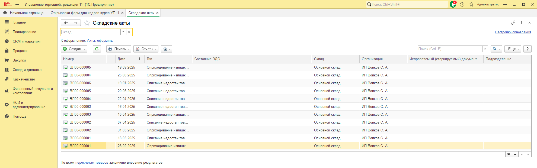Open help with the question button

point(528,49)
